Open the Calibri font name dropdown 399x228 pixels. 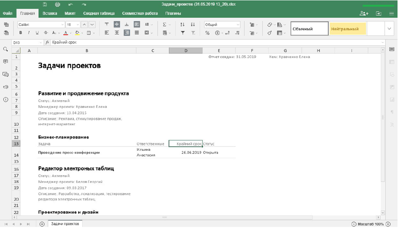point(41,25)
